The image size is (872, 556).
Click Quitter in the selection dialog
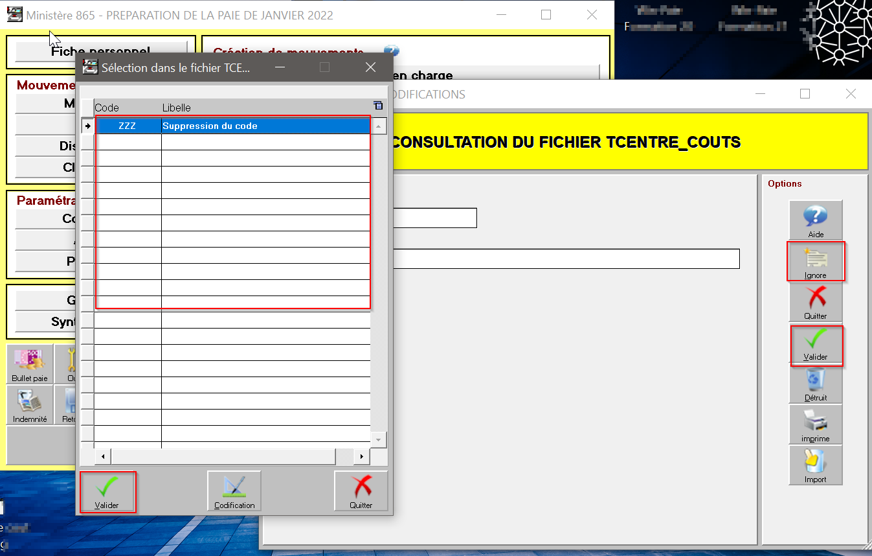coord(361,491)
